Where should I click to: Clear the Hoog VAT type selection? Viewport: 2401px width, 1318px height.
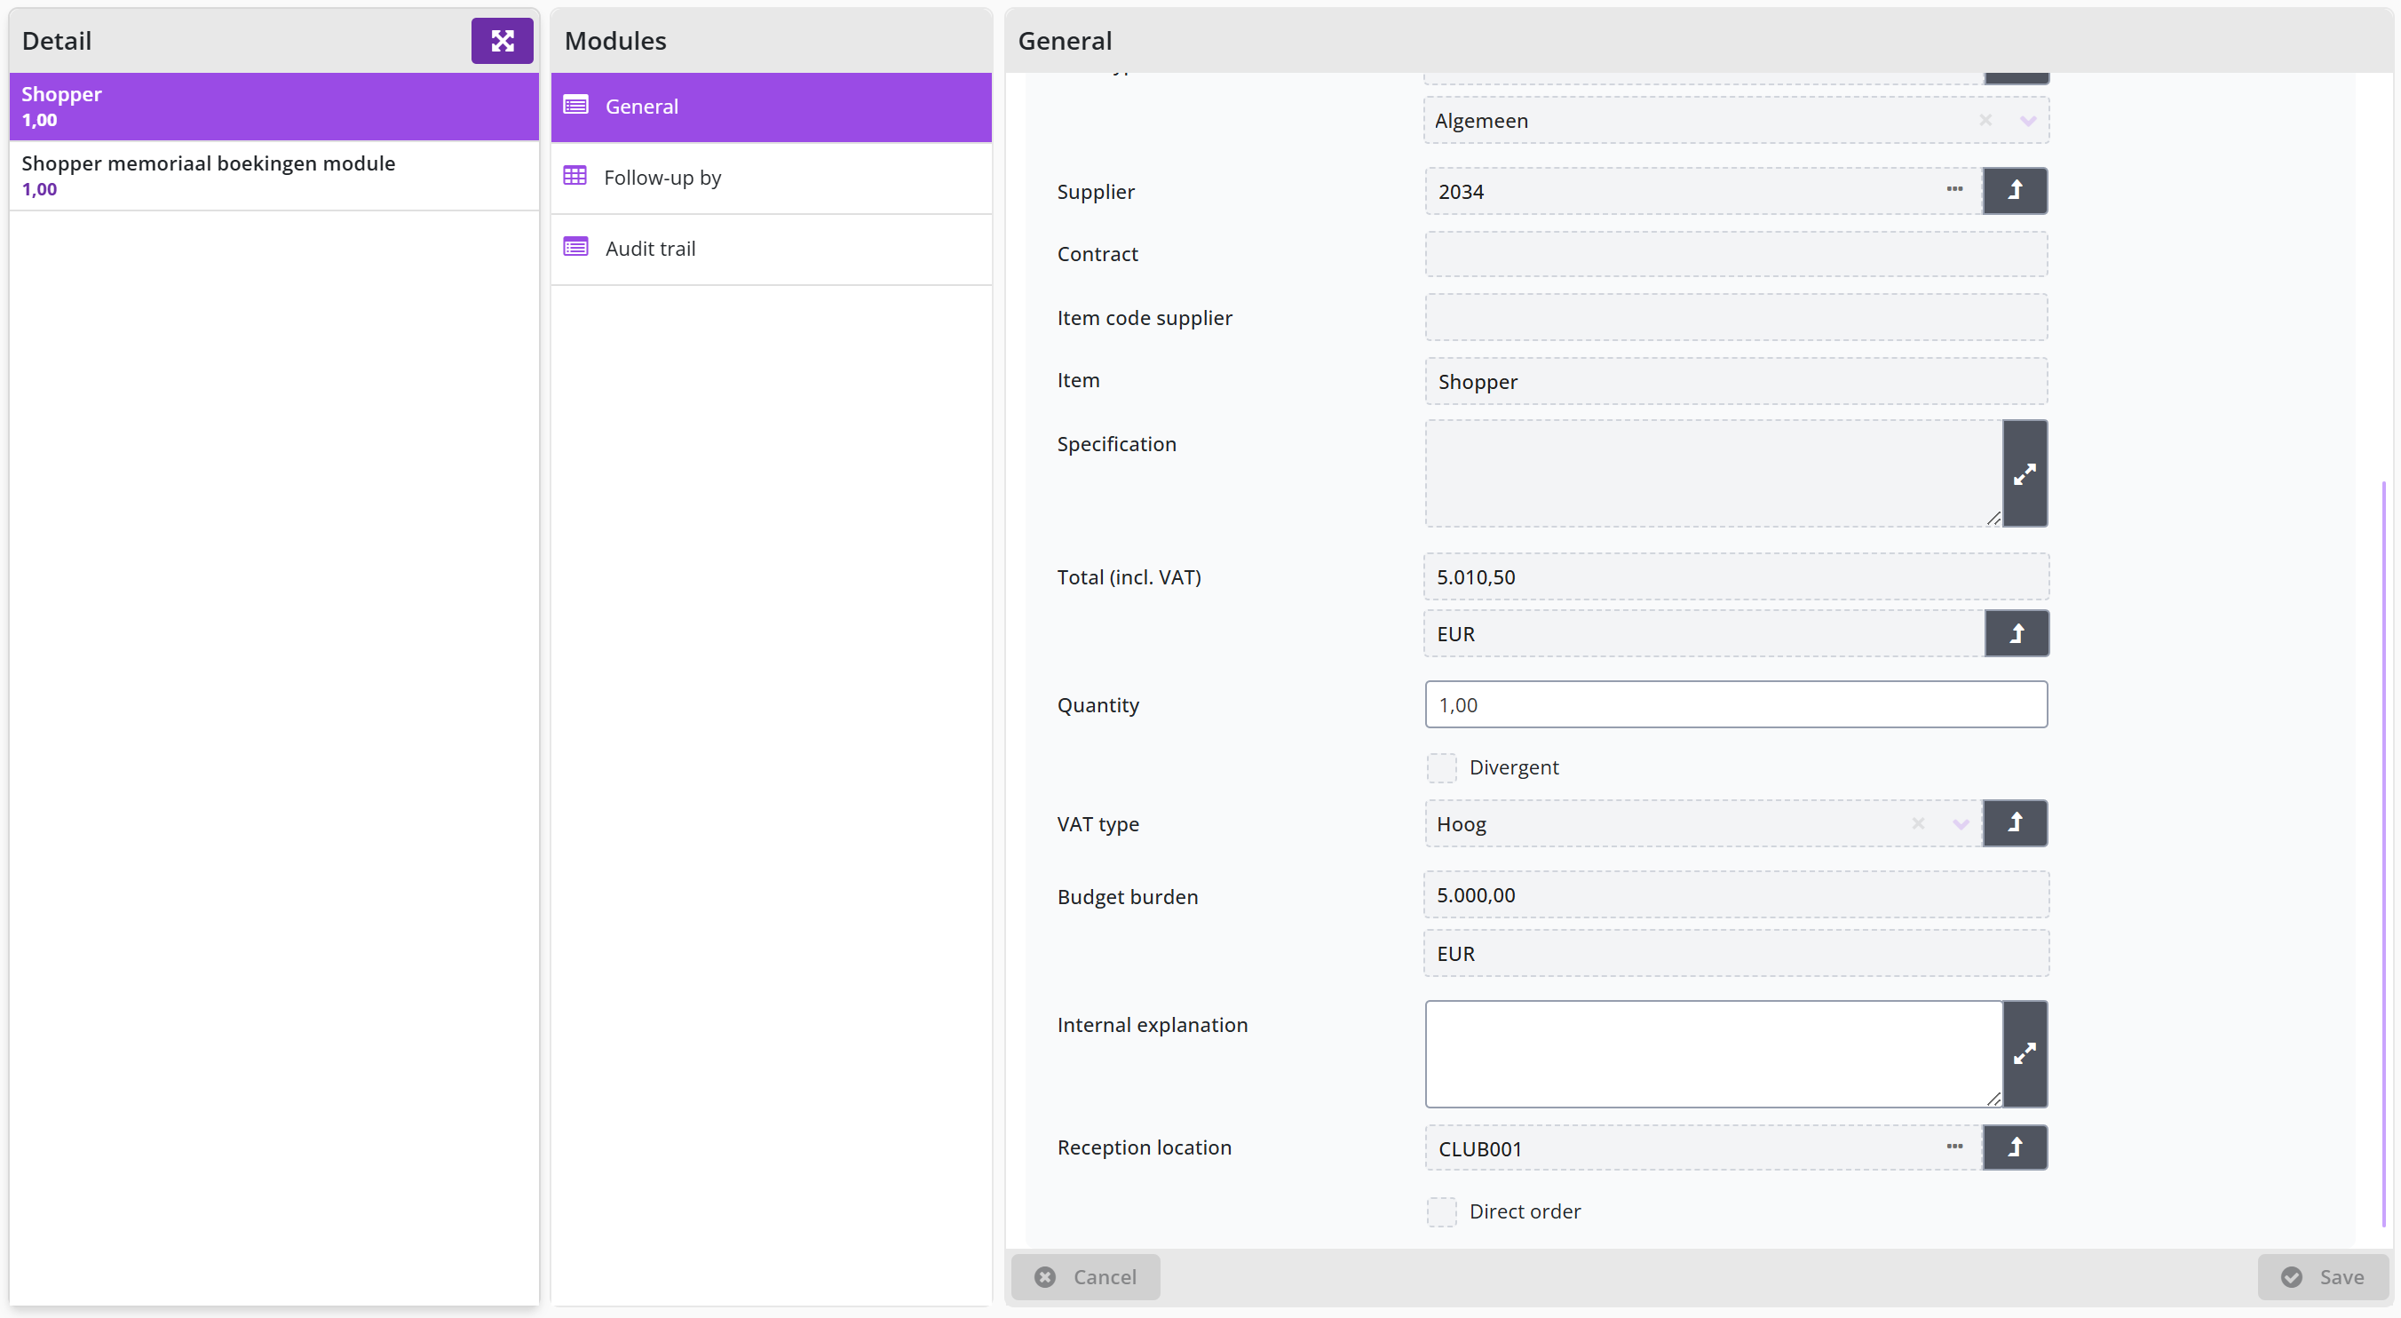coord(1918,823)
